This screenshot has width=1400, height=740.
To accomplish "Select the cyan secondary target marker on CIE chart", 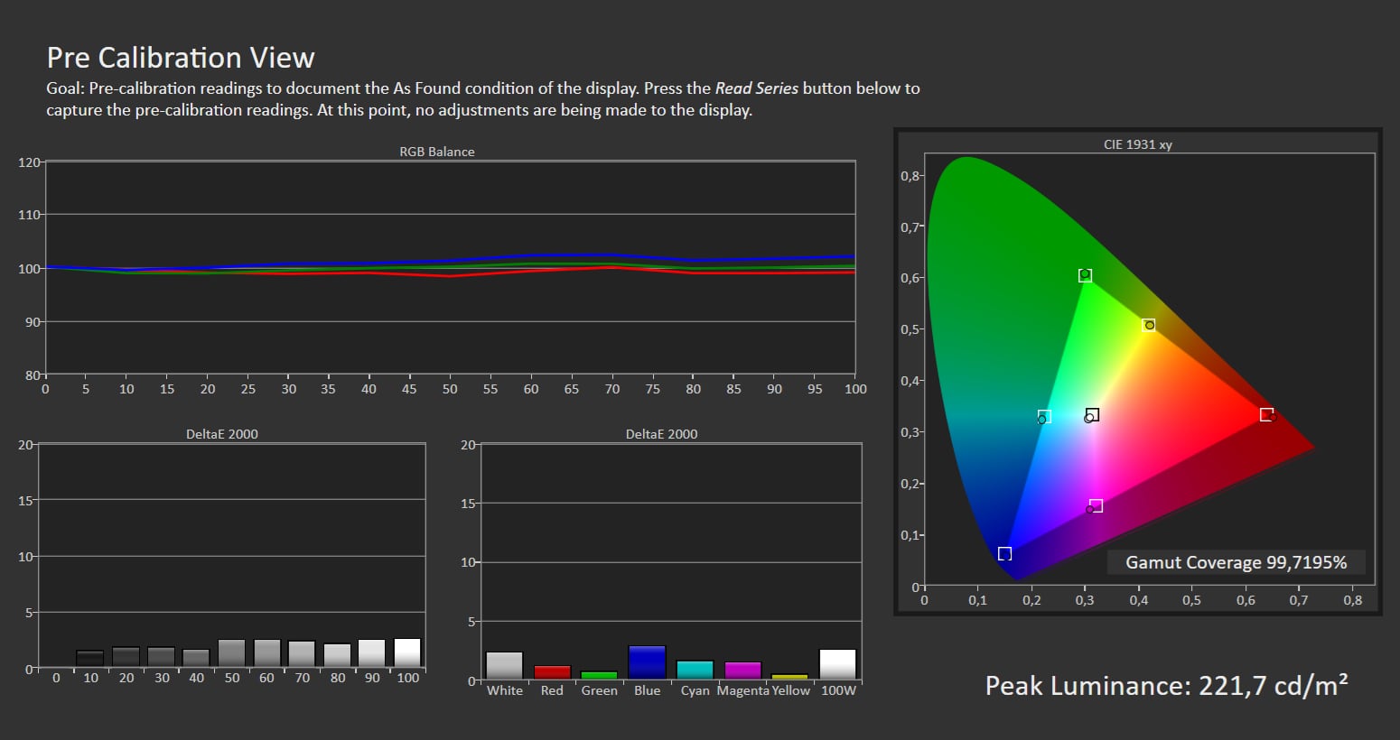I will [1044, 417].
